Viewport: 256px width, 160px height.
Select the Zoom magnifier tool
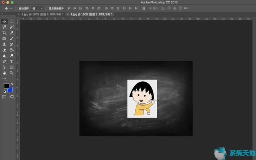pyautogui.click(x=12, y=73)
